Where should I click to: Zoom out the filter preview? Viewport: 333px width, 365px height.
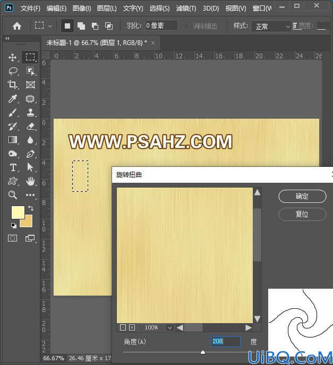tap(123, 327)
